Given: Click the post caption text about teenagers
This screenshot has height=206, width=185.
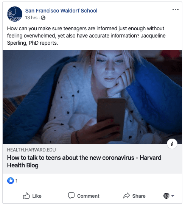Looking at the screenshot, I should [x=86, y=36].
